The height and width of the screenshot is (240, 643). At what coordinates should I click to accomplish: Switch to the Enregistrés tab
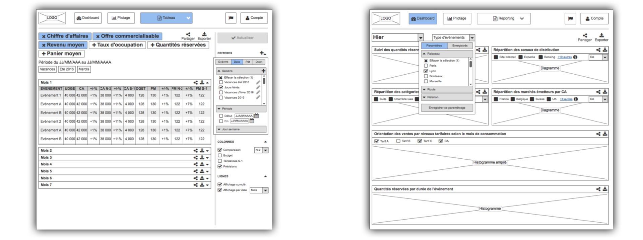point(460,46)
